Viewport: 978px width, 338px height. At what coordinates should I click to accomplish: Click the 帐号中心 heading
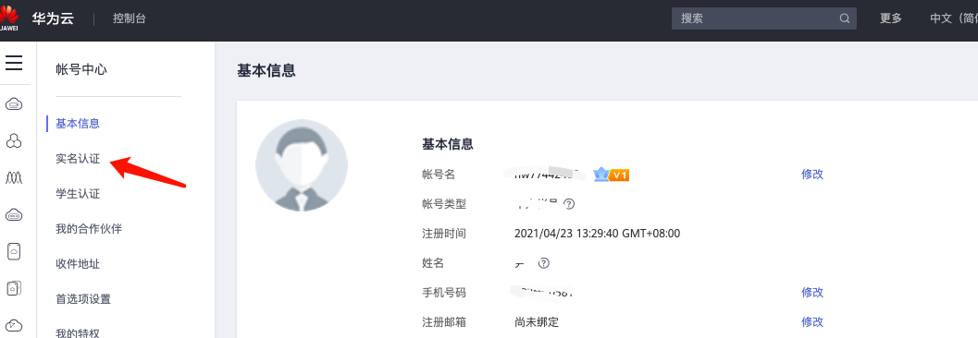click(x=81, y=69)
